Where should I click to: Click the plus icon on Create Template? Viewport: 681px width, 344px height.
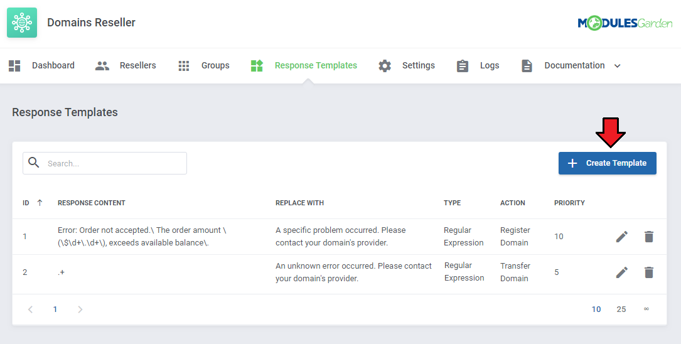tap(572, 163)
